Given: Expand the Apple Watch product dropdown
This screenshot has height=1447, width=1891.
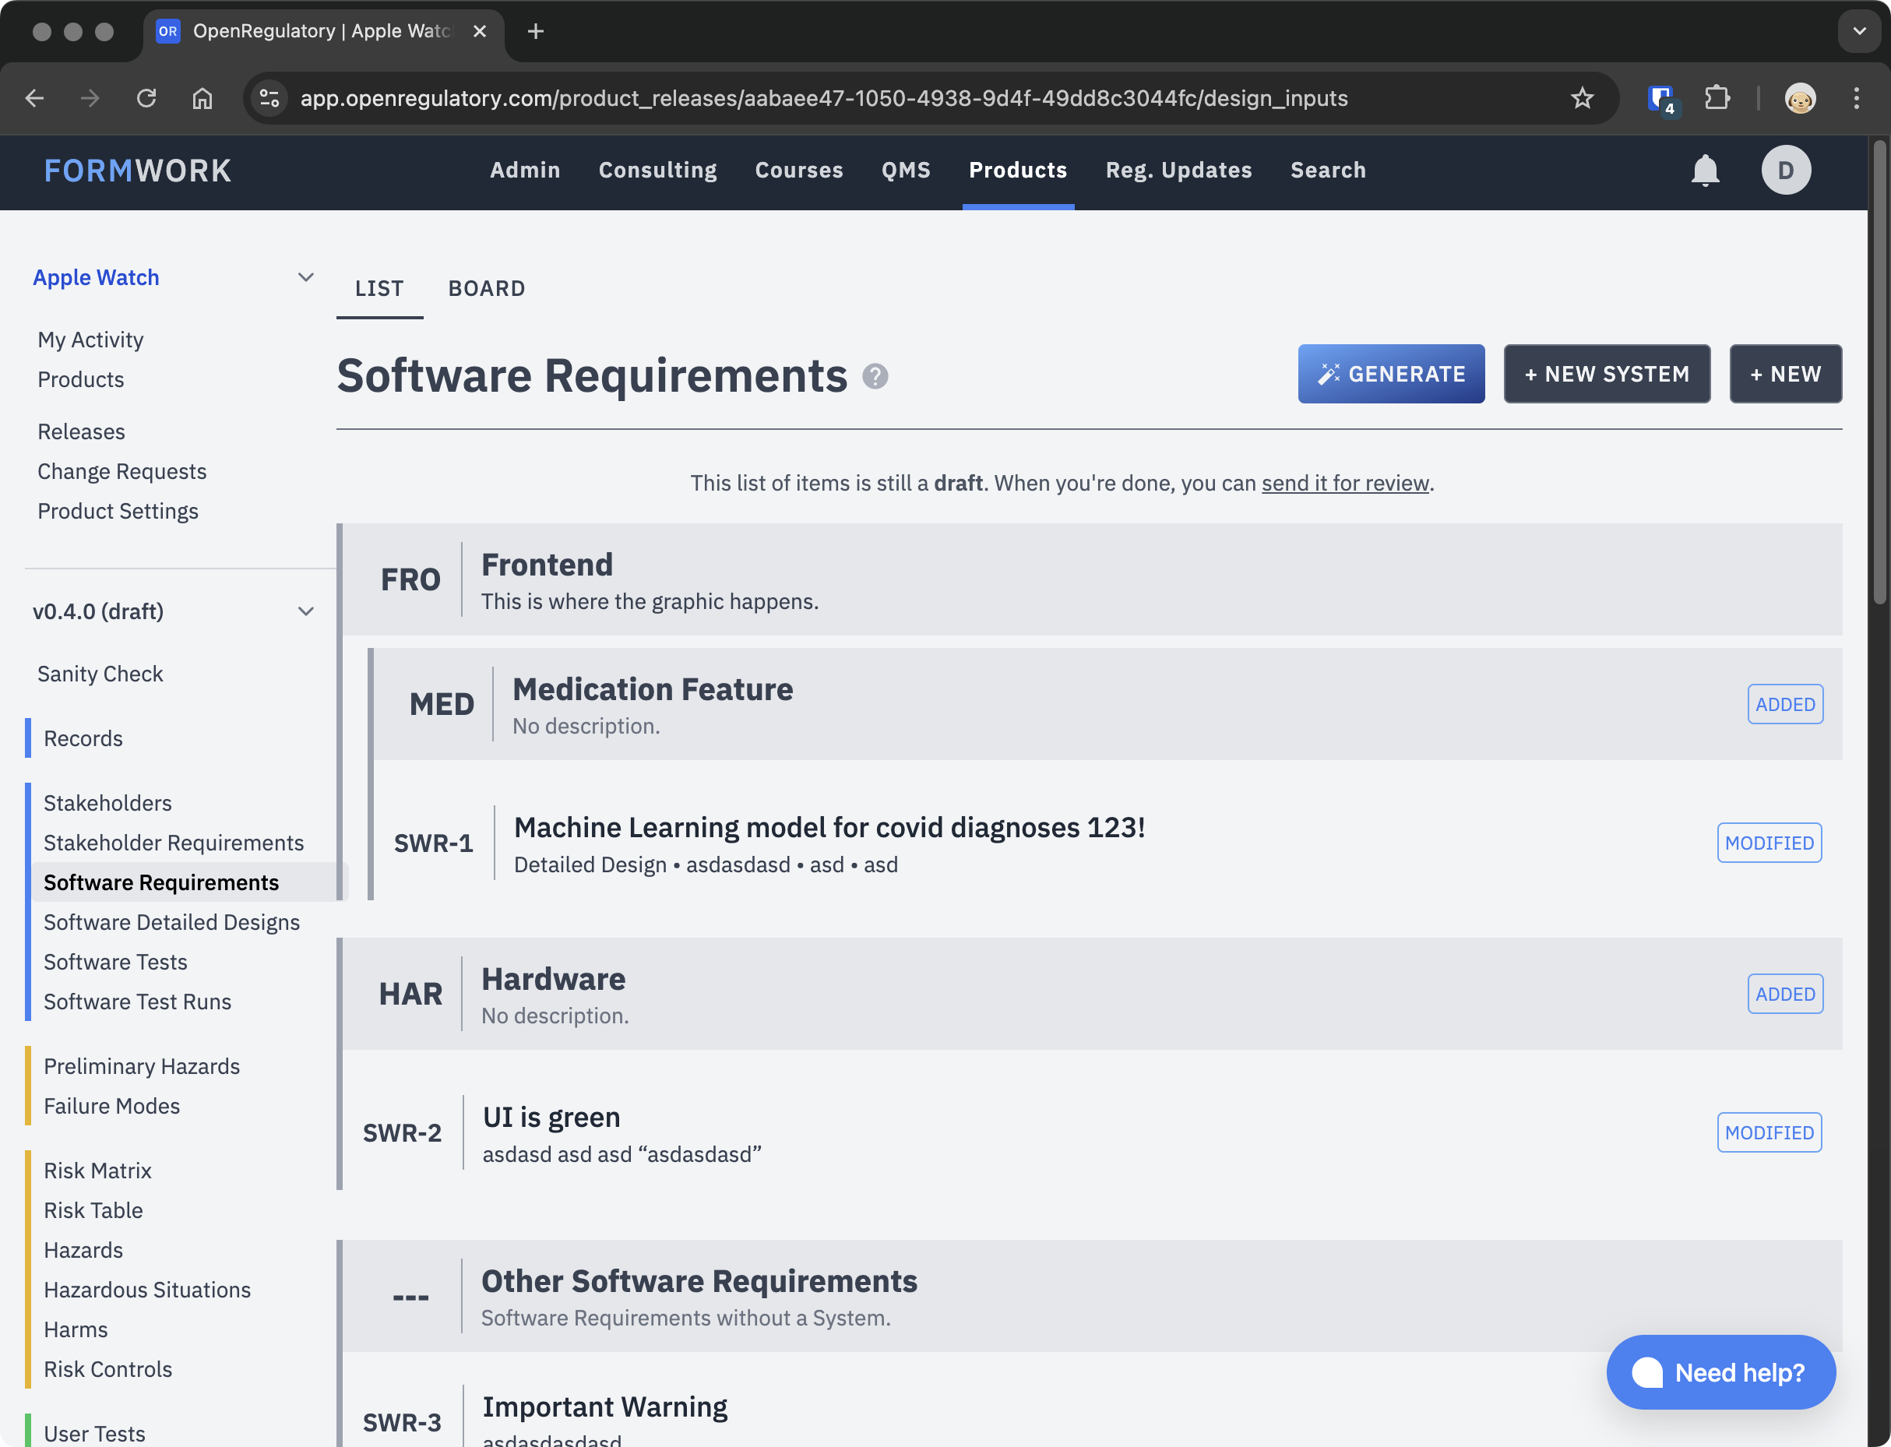Looking at the screenshot, I should tap(306, 277).
